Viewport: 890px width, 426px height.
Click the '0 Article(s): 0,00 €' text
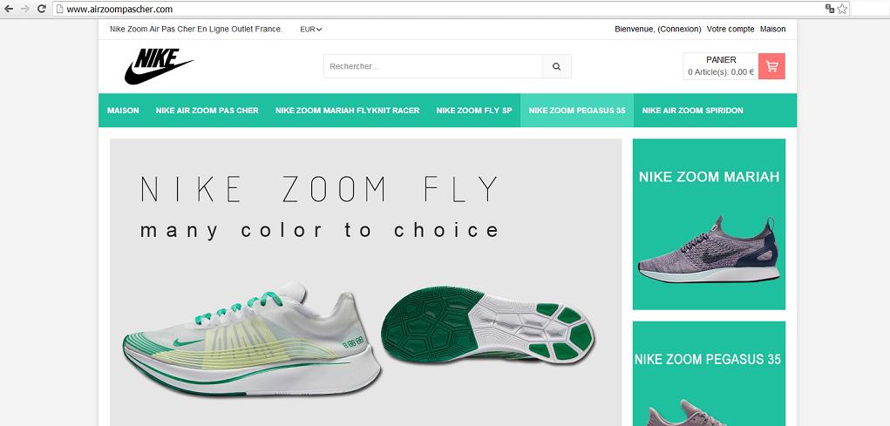[x=721, y=72]
